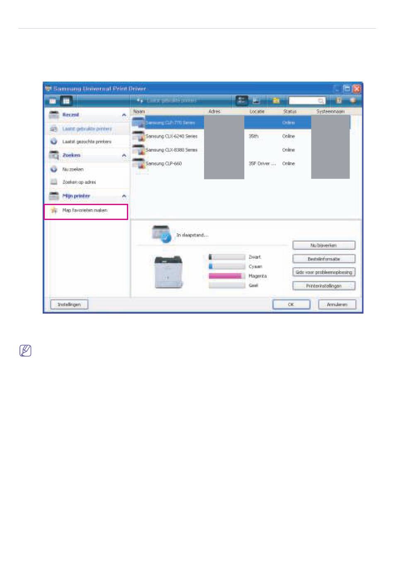This screenshot has width=394, height=570.
Task: Click the Samsung CLX-8380 Series printer icon
Action: click(139, 150)
